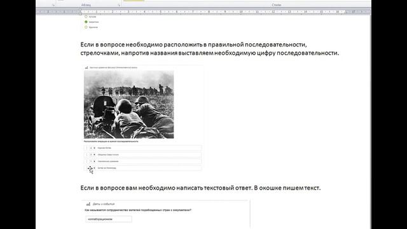This screenshot has height=229, width=407.
Task: Click the icon beside the battle question title
Action: [86, 67]
